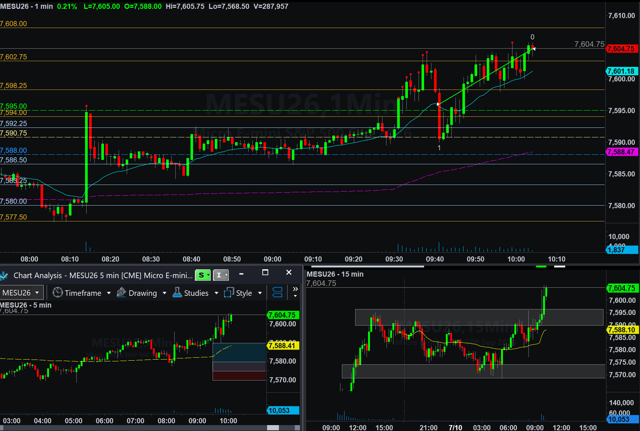Viewport: 640px width, 431px height.
Task: Click the green 7,604.75 marker on 15 min chart
Action: pyautogui.click(x=622, y=288)
